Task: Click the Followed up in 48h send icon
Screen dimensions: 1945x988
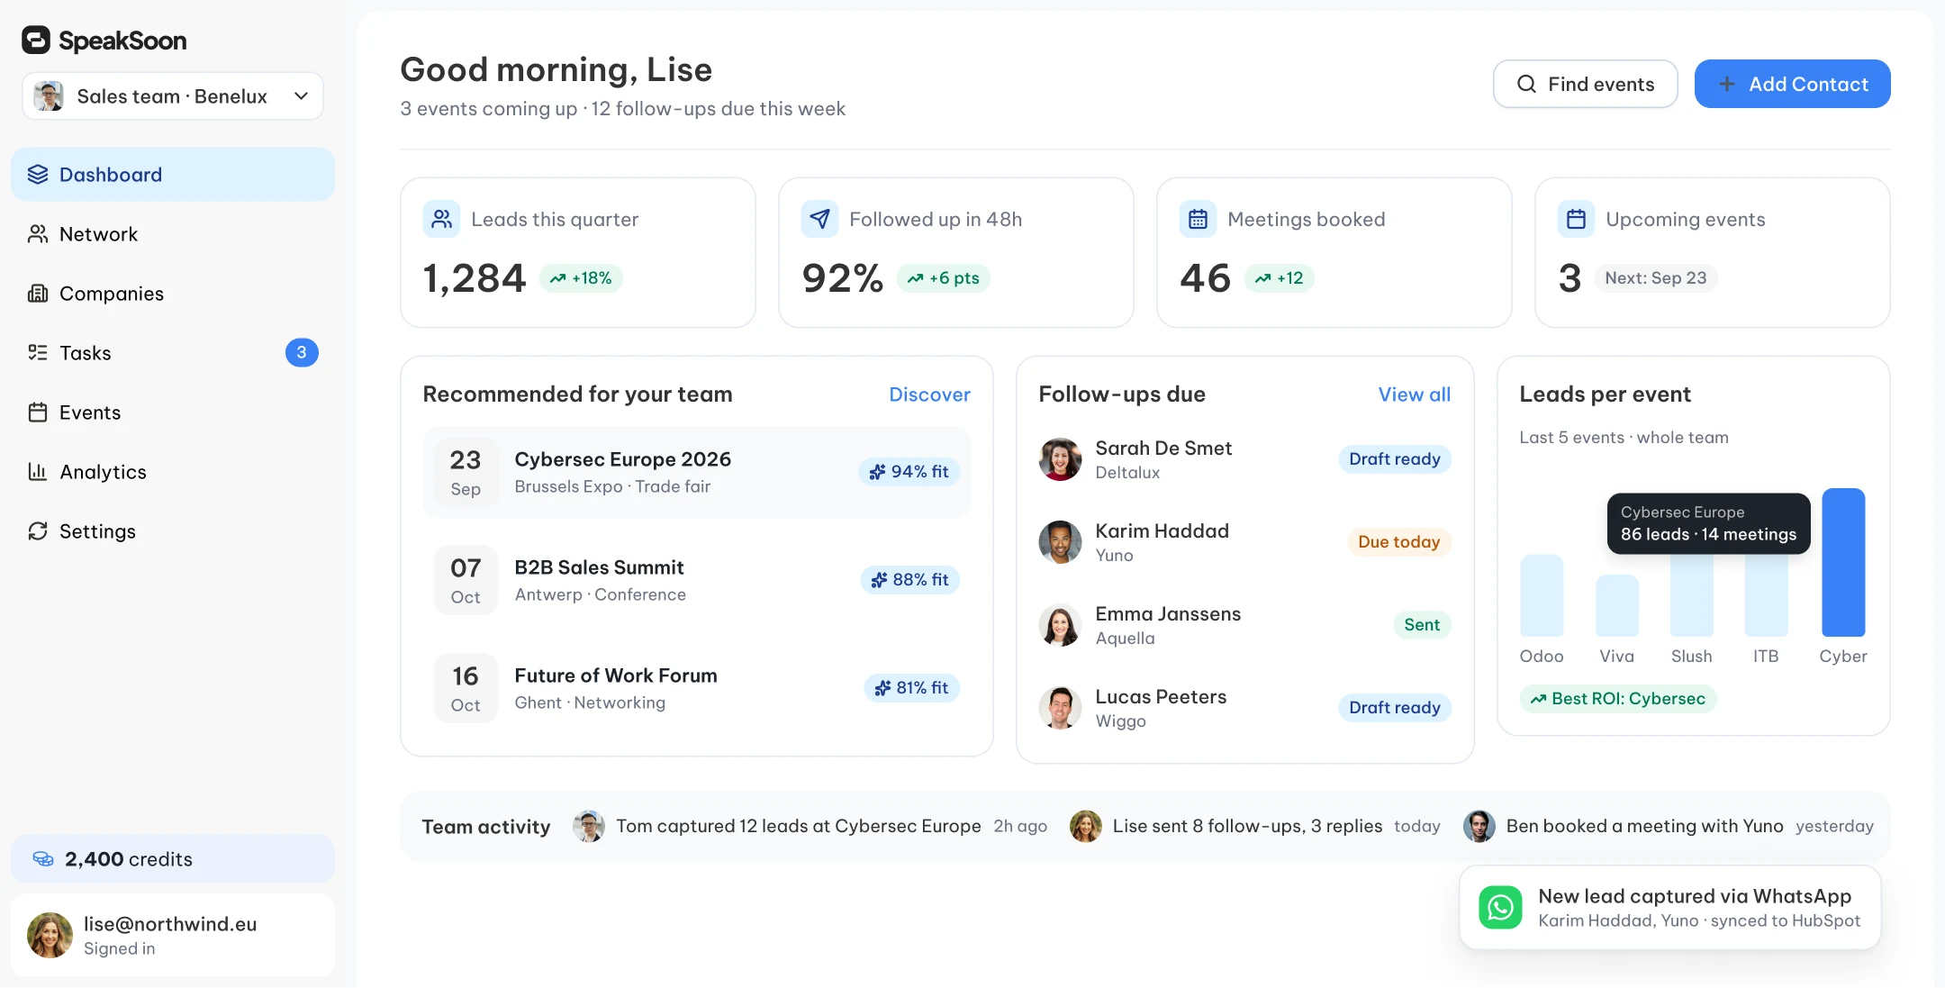Action: tap(819, 219)
